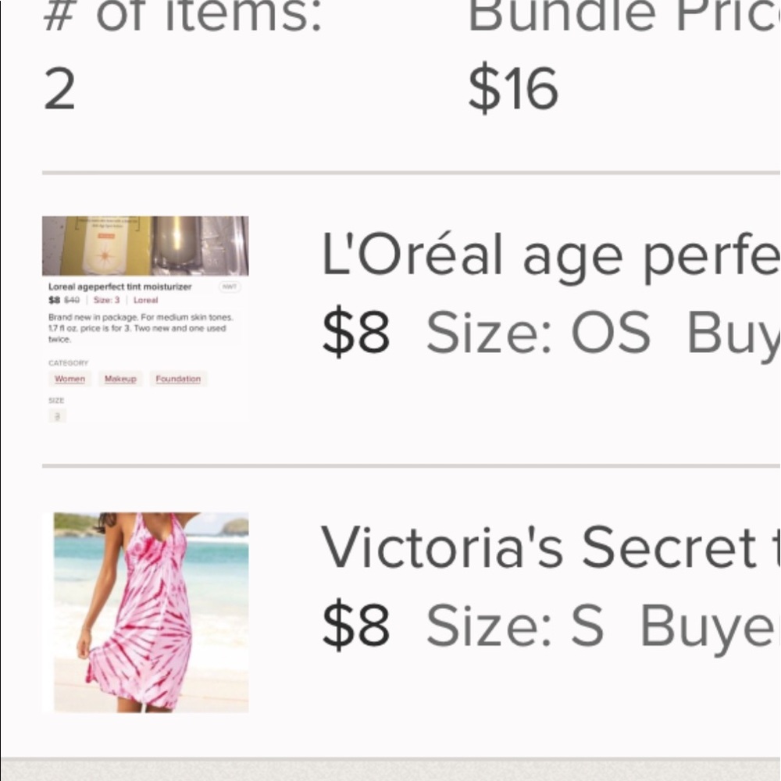This screenshot has width=781, height=781.
Task: Select the size 3 chip under SIZE
Action: 58,415
